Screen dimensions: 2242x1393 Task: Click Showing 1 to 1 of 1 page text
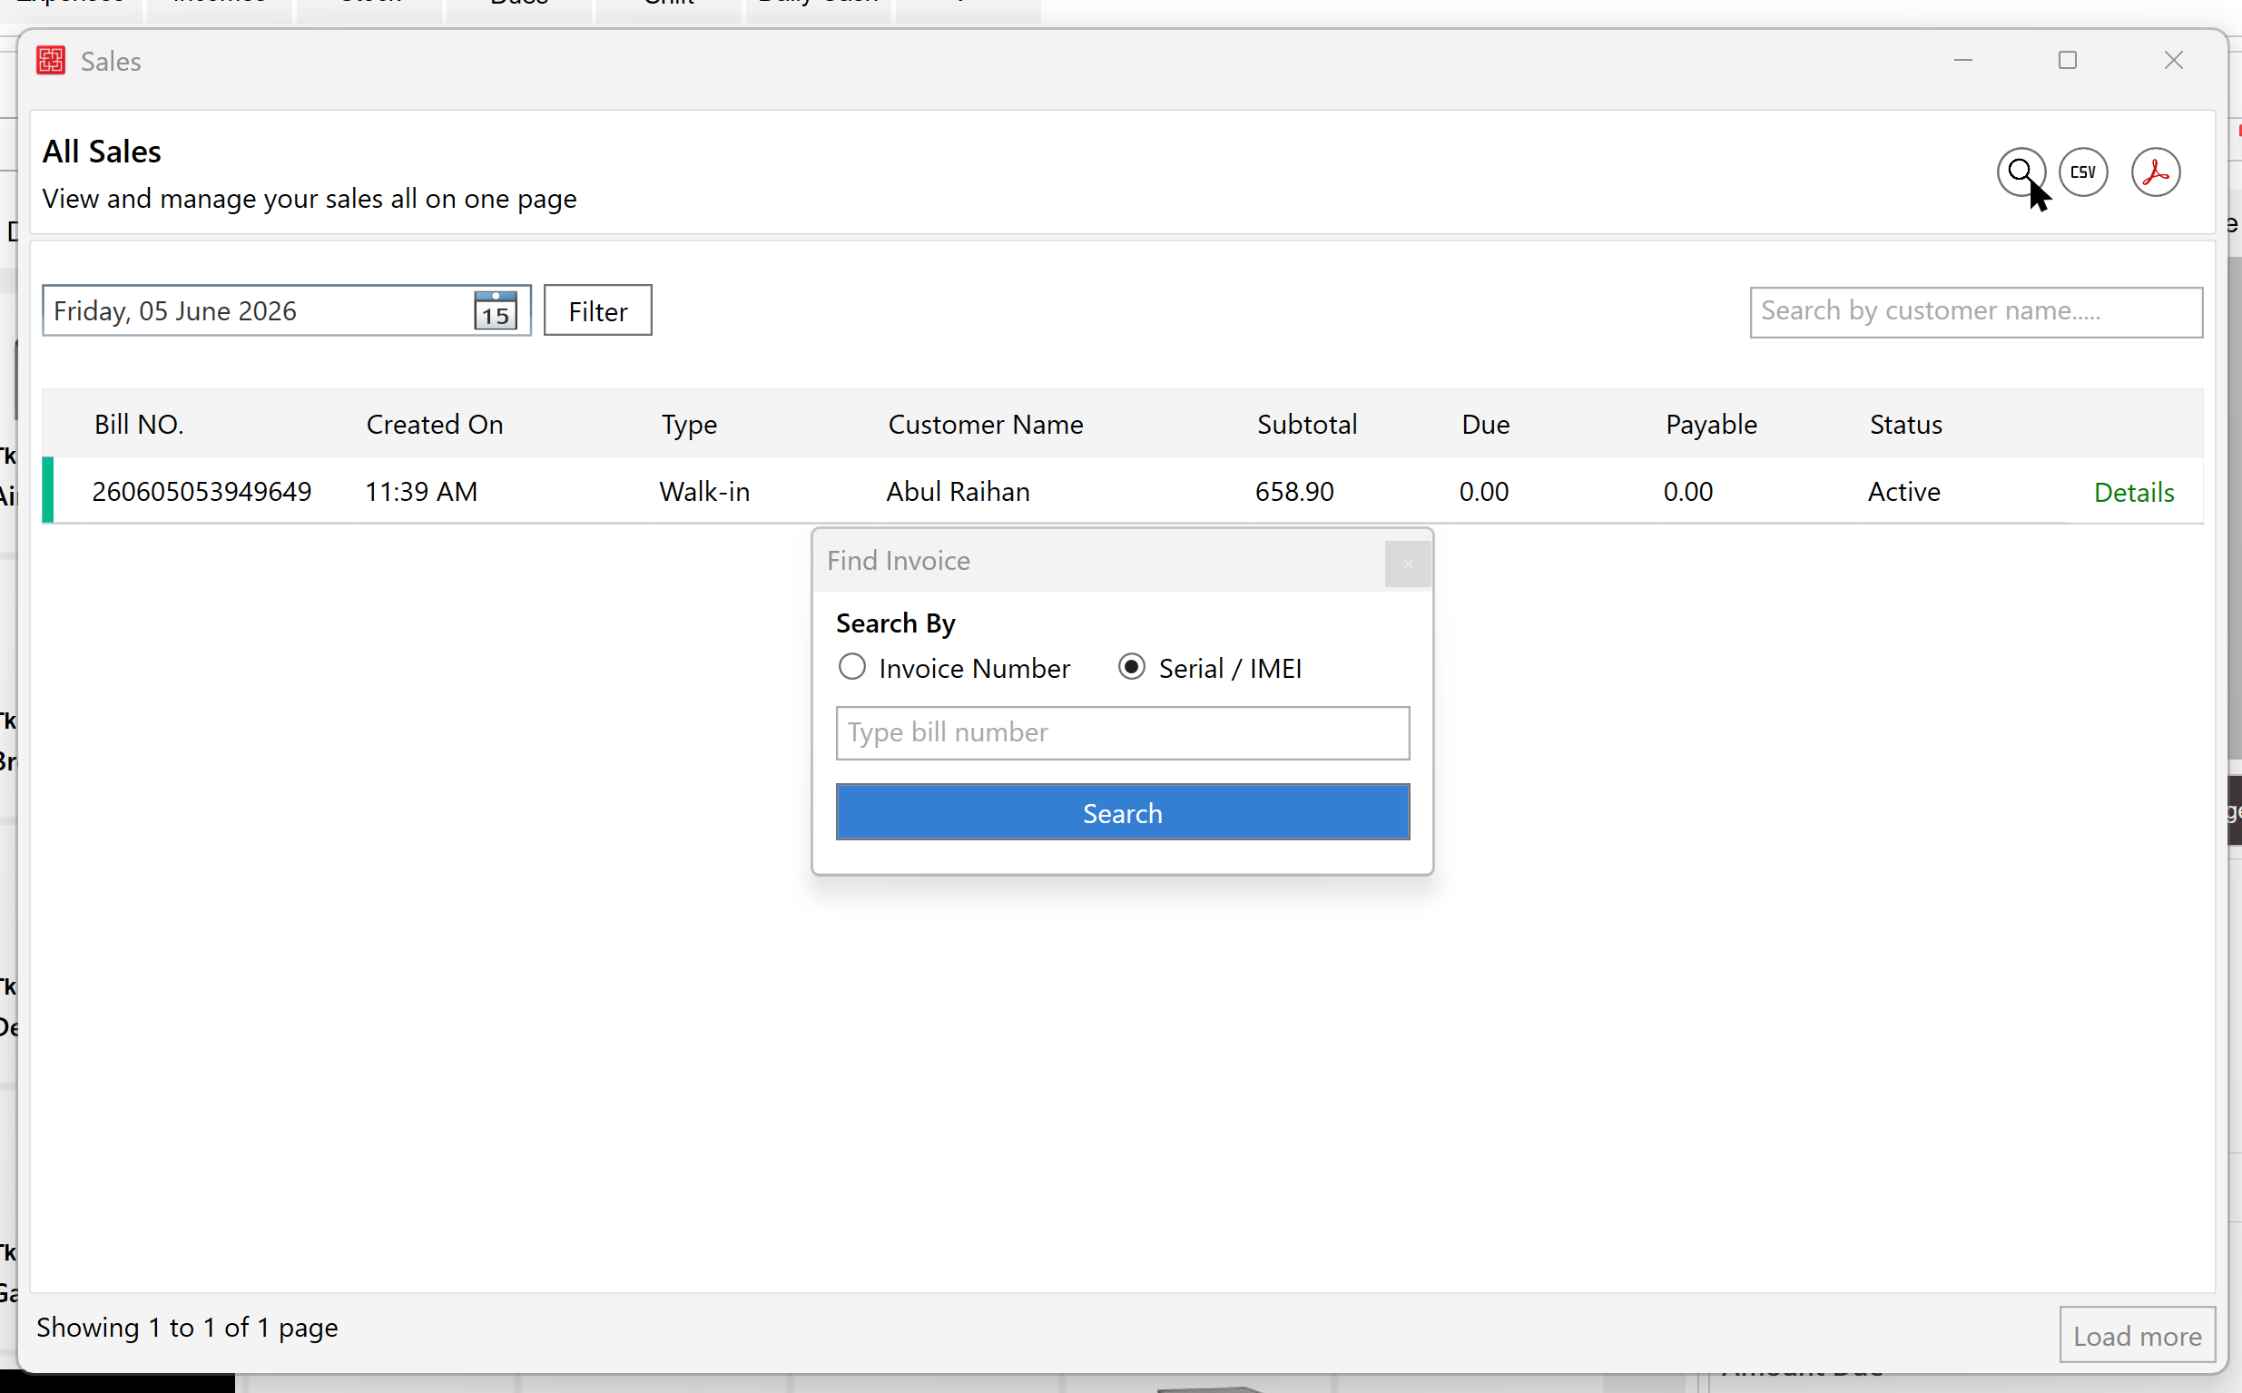tap(187, 1328)
